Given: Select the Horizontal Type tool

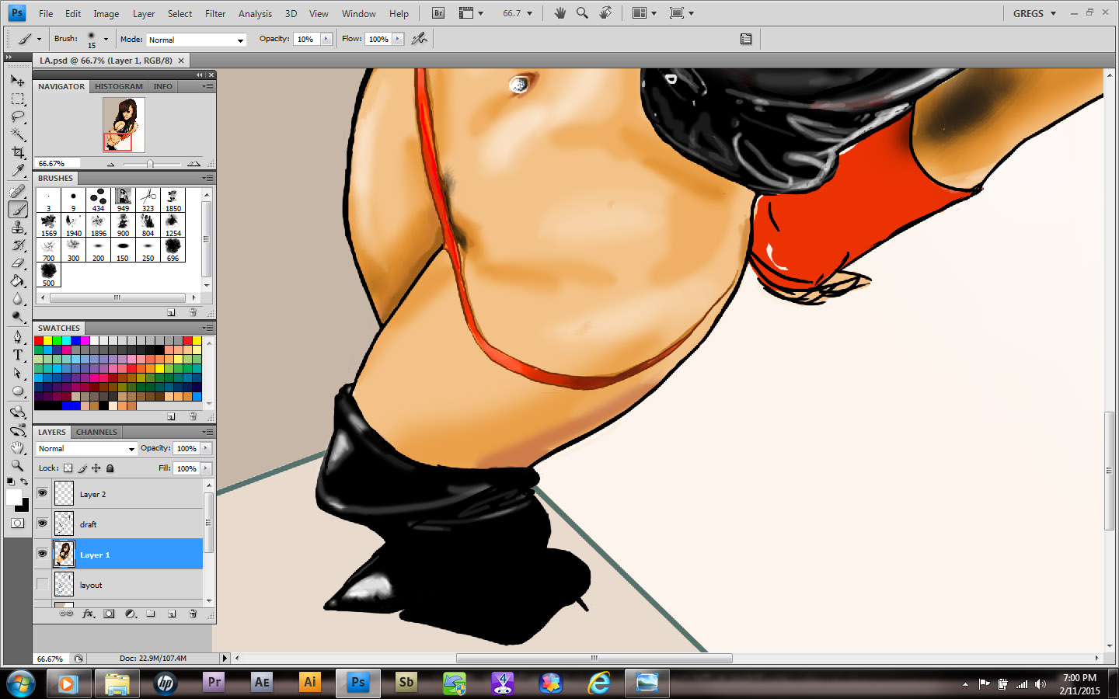Looking at the screenshot, I should pyautogui.click(x=18, y=355).
